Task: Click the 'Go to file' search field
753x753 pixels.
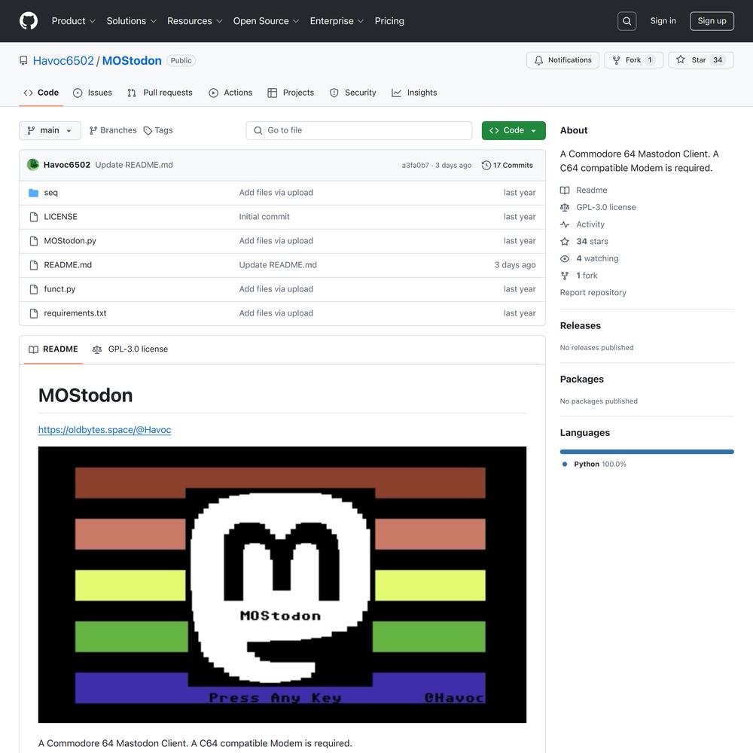Action: point(358,130)
